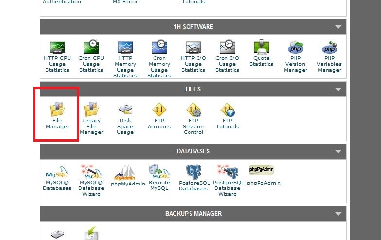Open the green arrow restore icon under Backups Manager

click(91, 233)
